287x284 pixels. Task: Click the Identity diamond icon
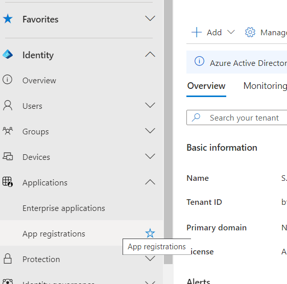pos(8,54)
